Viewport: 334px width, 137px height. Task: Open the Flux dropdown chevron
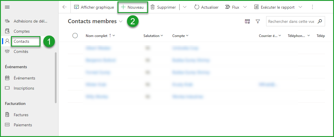pyautogui.click(x=245, y=7)
